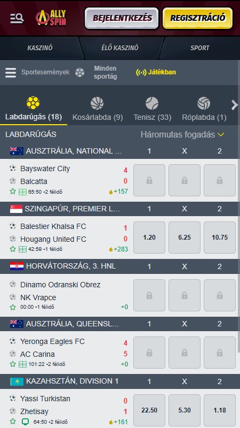240x428 pixels.
Task: Toggle favorite star for Dinamo Odranski Obrez
Action: tap(13, 307)
